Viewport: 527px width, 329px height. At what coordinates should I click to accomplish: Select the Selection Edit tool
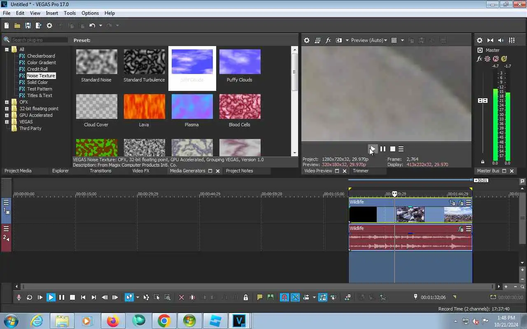pyautogui.click(x=157, y=297)
